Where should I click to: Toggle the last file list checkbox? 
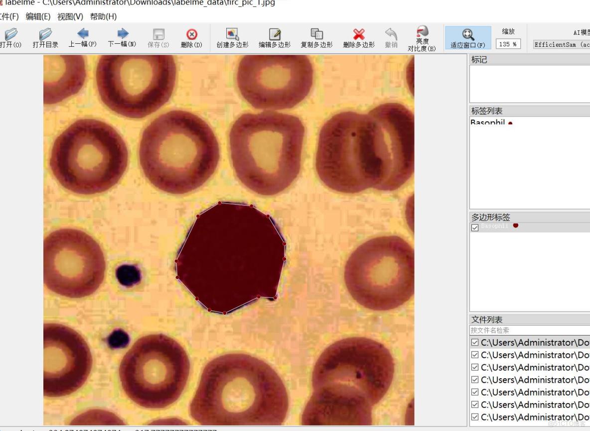coord(475,417)
